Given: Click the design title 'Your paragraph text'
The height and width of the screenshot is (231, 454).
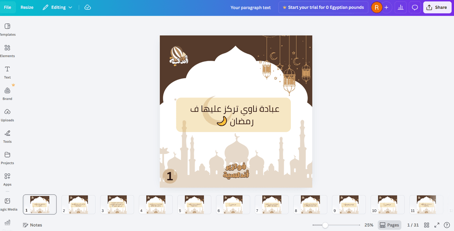Looking at the screenshot, I should tap(251, 8).
